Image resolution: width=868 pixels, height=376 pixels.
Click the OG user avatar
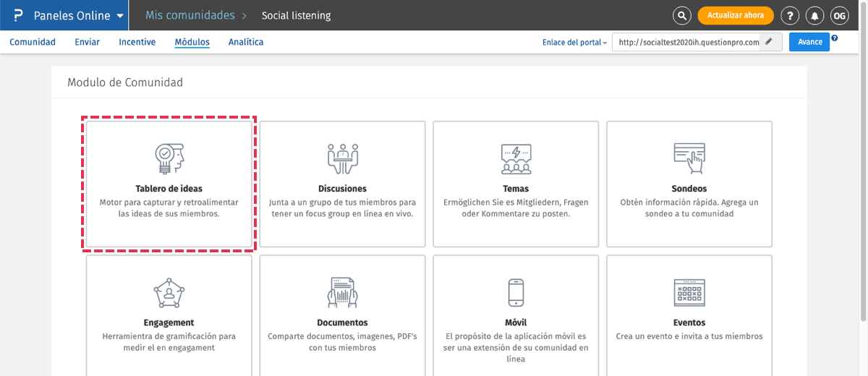(839, 16)
